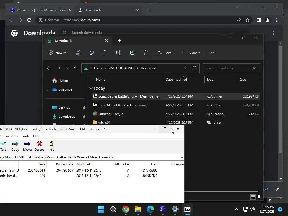The image size is (288, 216).
Task: Open the Downloads page more actions menu
Action: pyautogui.click(x=273, y=33)
